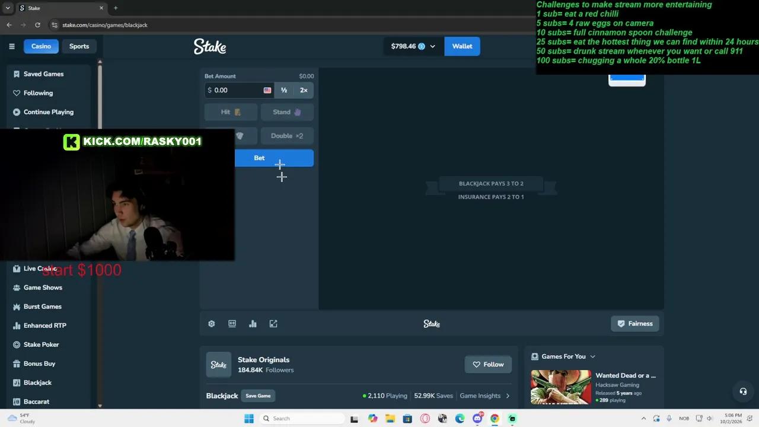Open the Fairness panel
Screen dimensions: 759x427
[x=635, y=324]
